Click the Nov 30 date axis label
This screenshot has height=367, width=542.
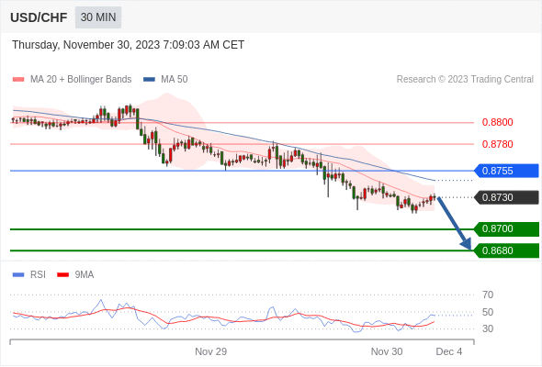click(387, 351)
